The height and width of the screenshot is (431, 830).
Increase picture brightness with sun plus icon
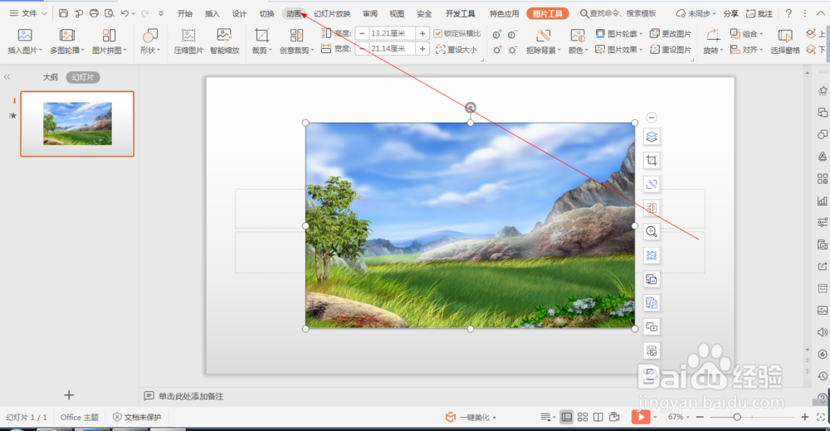pyautogui.click(x=496, y=50)
